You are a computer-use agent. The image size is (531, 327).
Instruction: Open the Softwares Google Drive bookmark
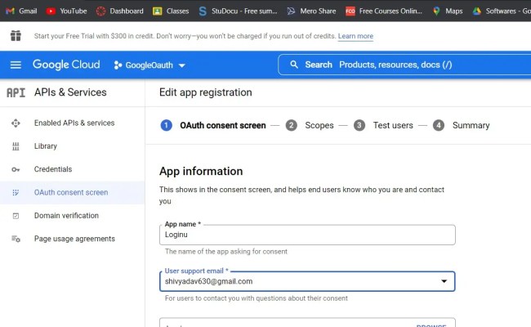pos(502,11)
